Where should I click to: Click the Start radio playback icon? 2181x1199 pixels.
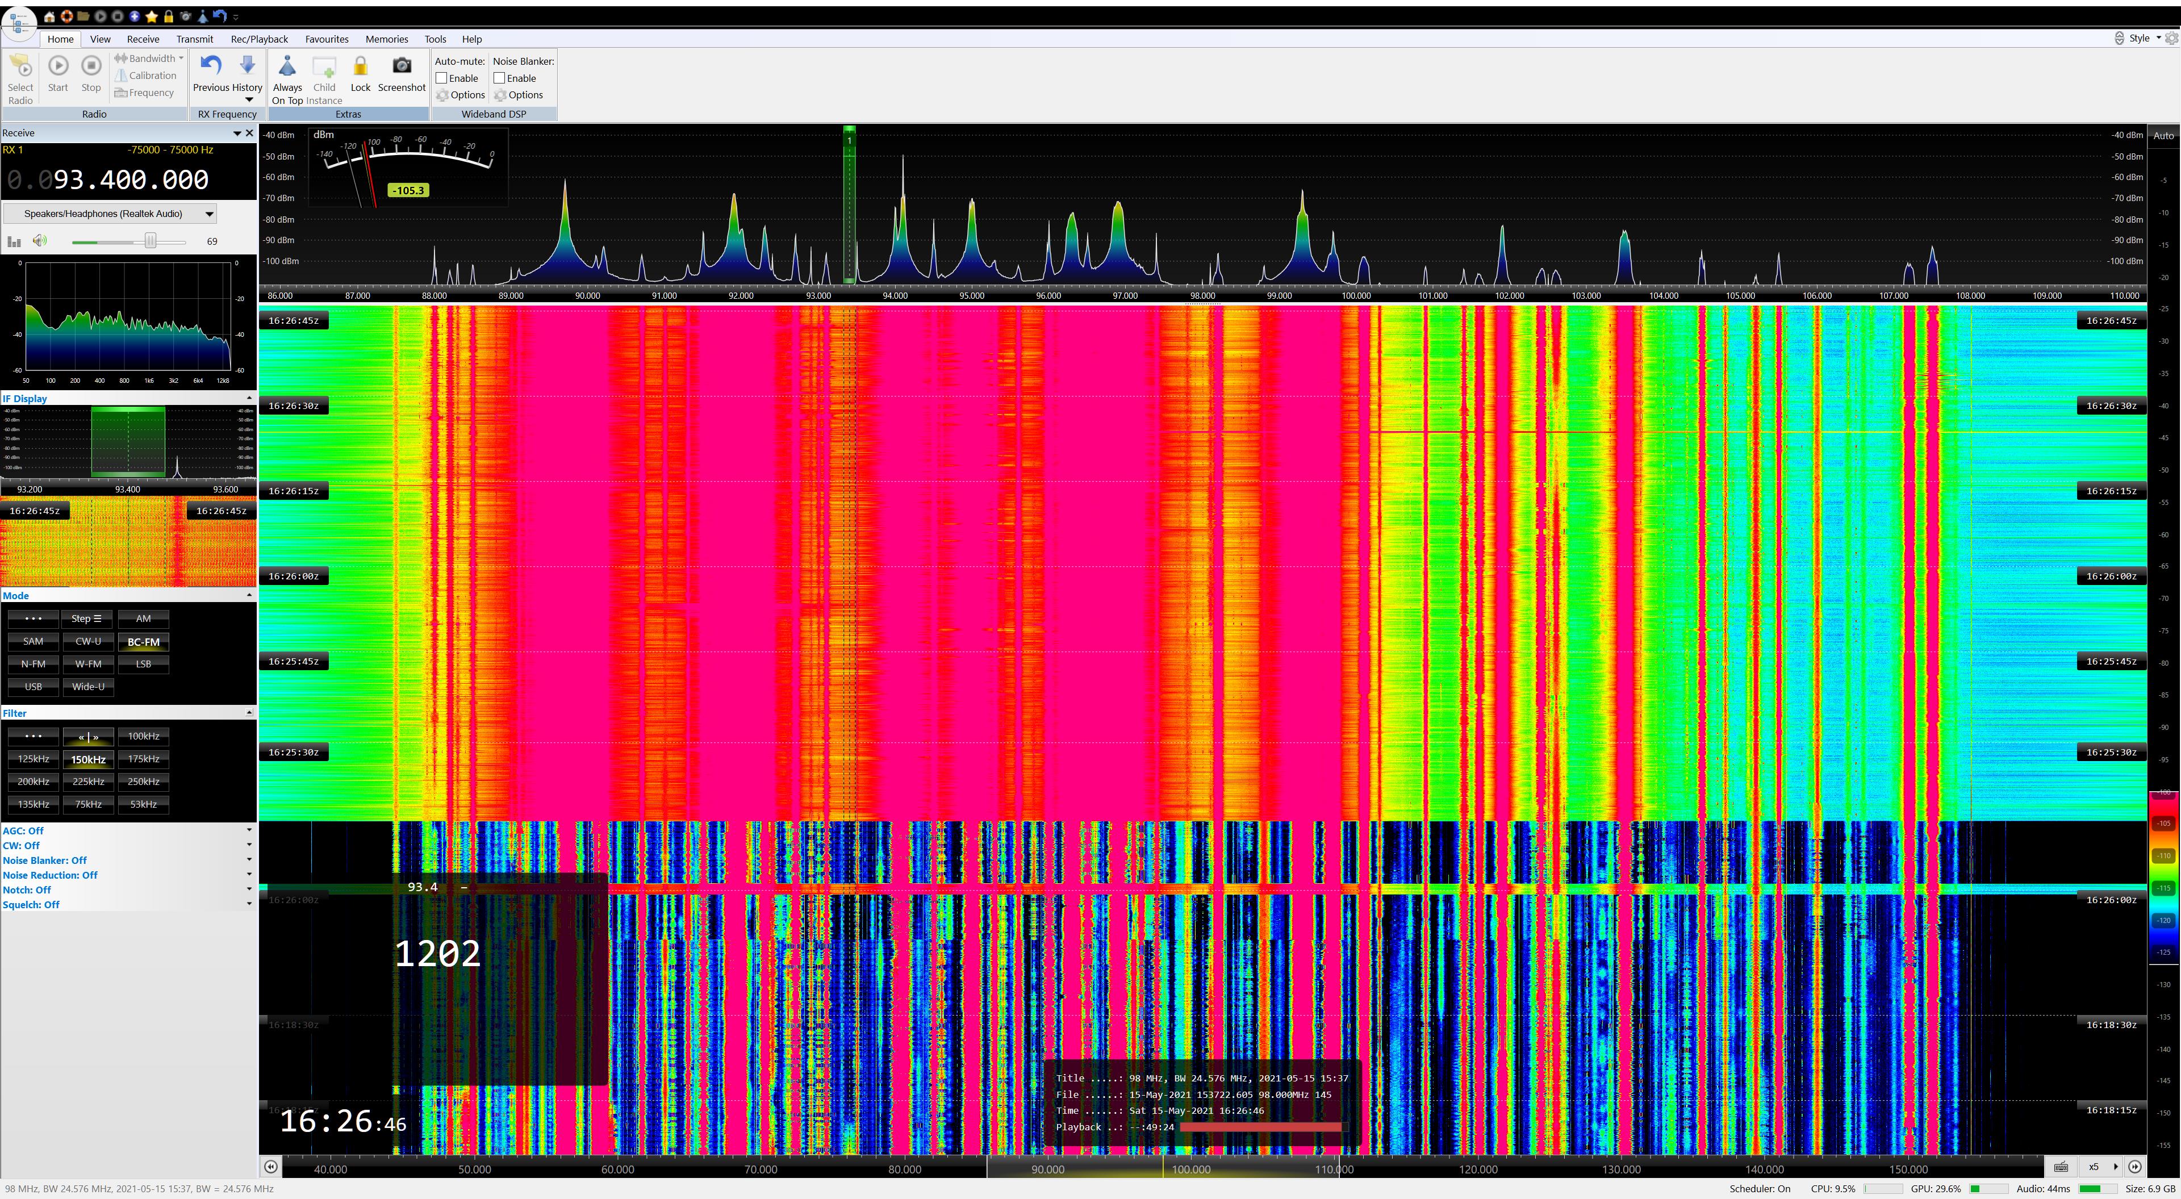57,66
